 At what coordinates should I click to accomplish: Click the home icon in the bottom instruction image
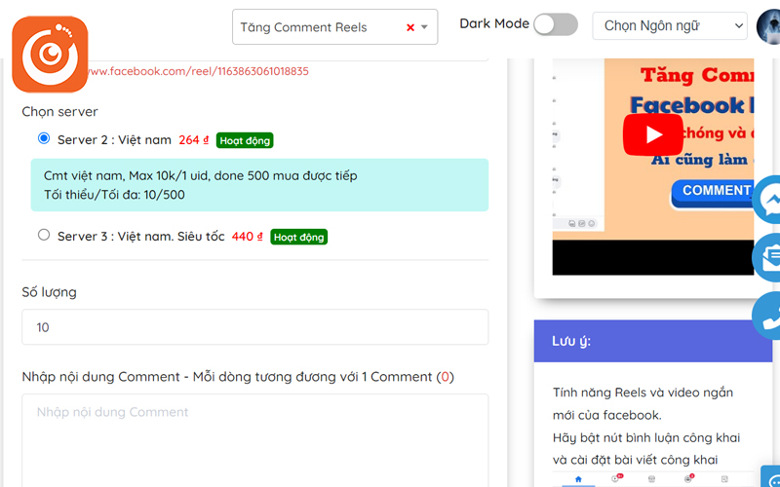578,479
